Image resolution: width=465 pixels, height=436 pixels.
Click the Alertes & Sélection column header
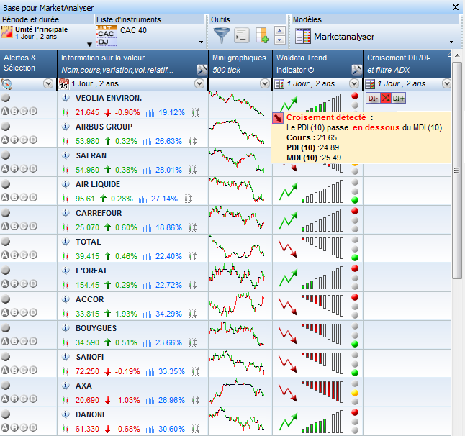29,63
